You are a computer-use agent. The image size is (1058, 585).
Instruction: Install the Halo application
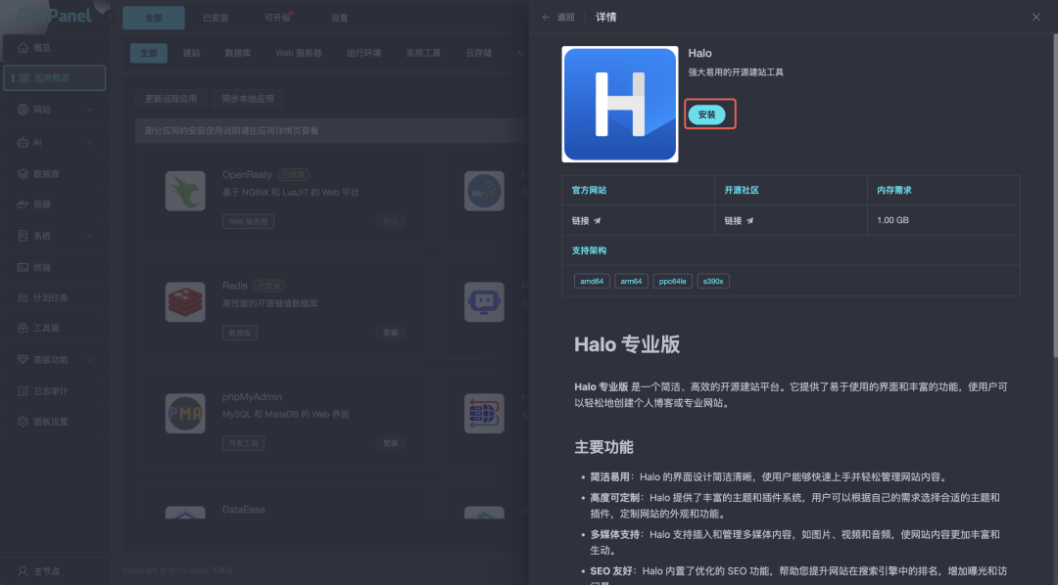[706, 114]
